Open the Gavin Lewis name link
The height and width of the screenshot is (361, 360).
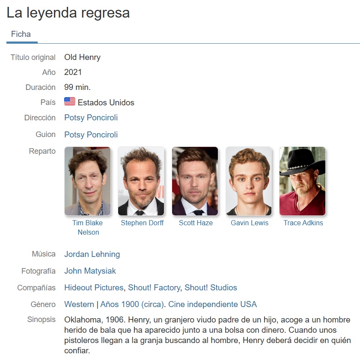point(250,223)
